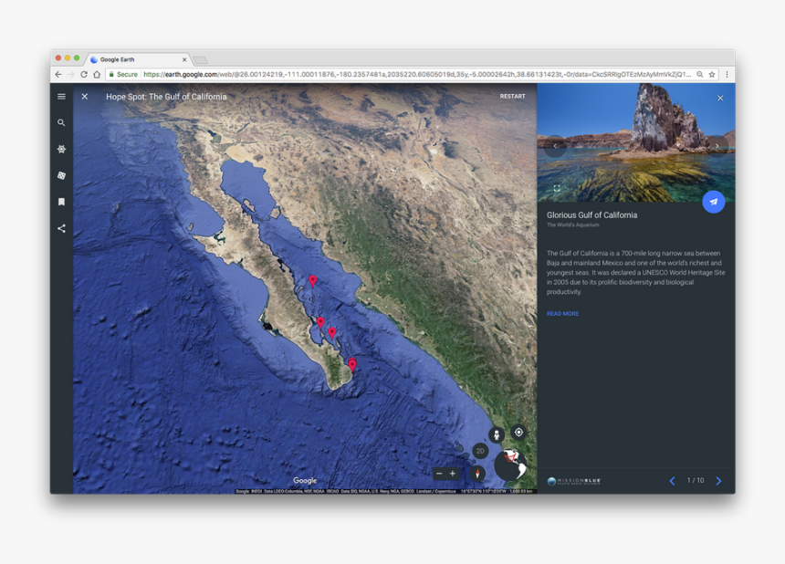Click the blue fly-to paper plane button
Image resolution: width=785 pixels, height=564 pixels.
point(714,202)
